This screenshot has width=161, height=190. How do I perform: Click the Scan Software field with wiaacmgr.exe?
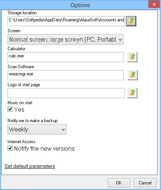pyautogui.click(x=65, y=75)
